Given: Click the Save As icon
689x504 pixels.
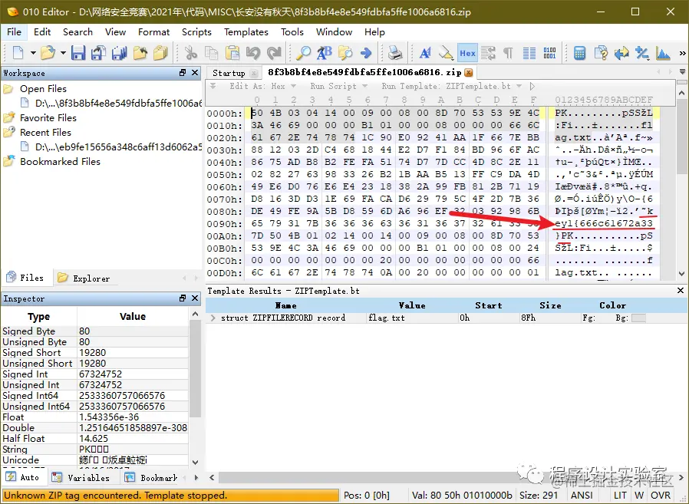Looking at the screenshot, I should pyautogui.click(x=98, y=53).
